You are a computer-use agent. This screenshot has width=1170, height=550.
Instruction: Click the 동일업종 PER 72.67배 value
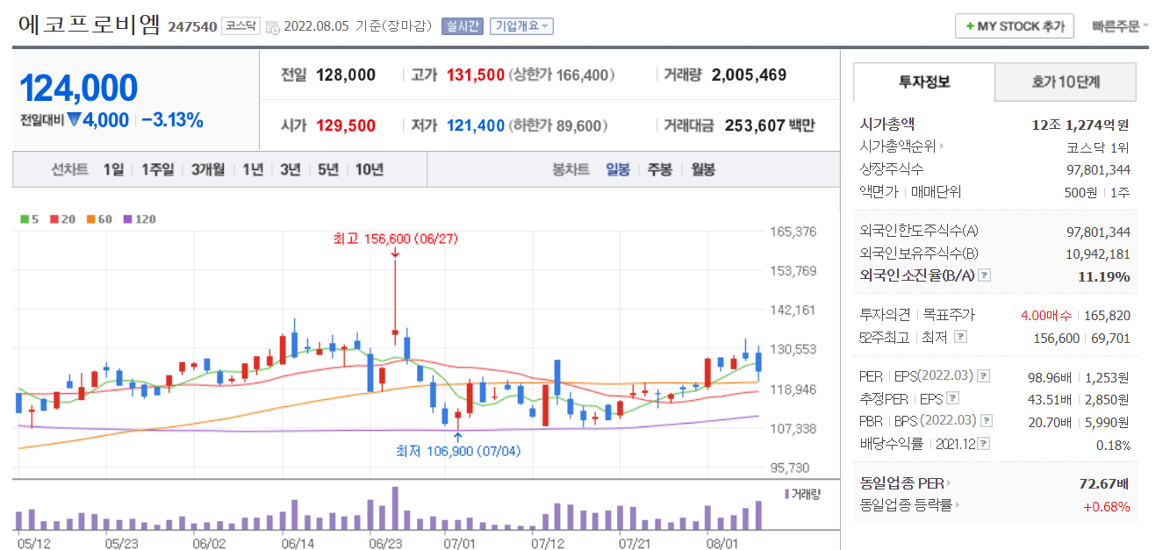tap(1103, 483)
